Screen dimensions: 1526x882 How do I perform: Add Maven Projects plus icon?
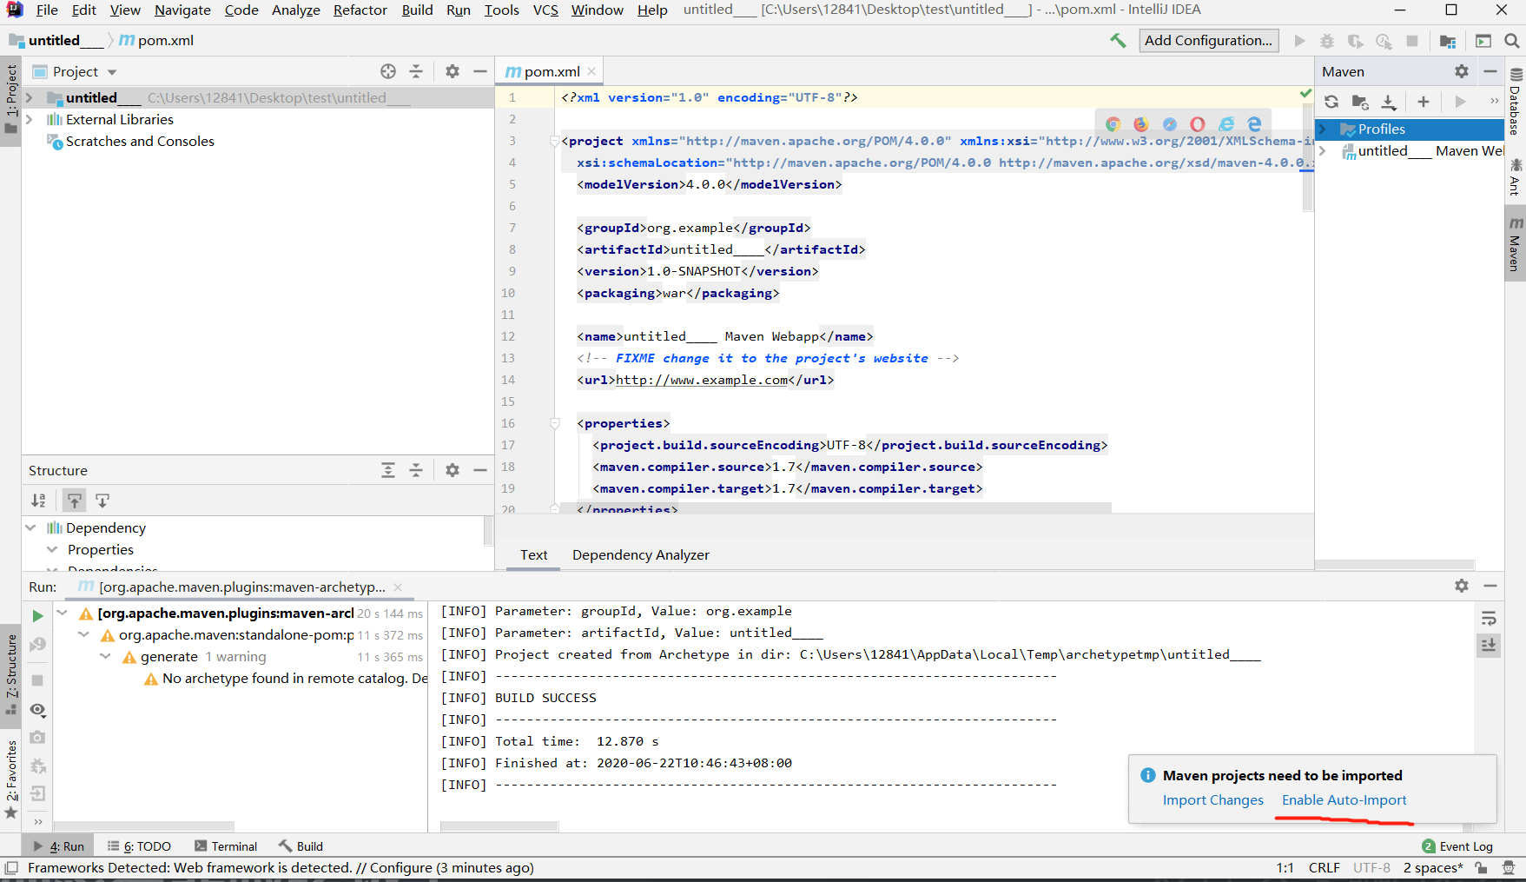pyautogui.click(x=1424, y=103)
